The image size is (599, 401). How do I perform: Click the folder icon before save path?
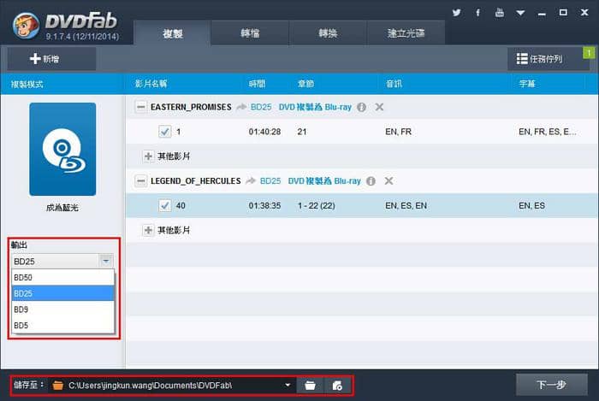(x=57, y=386)
